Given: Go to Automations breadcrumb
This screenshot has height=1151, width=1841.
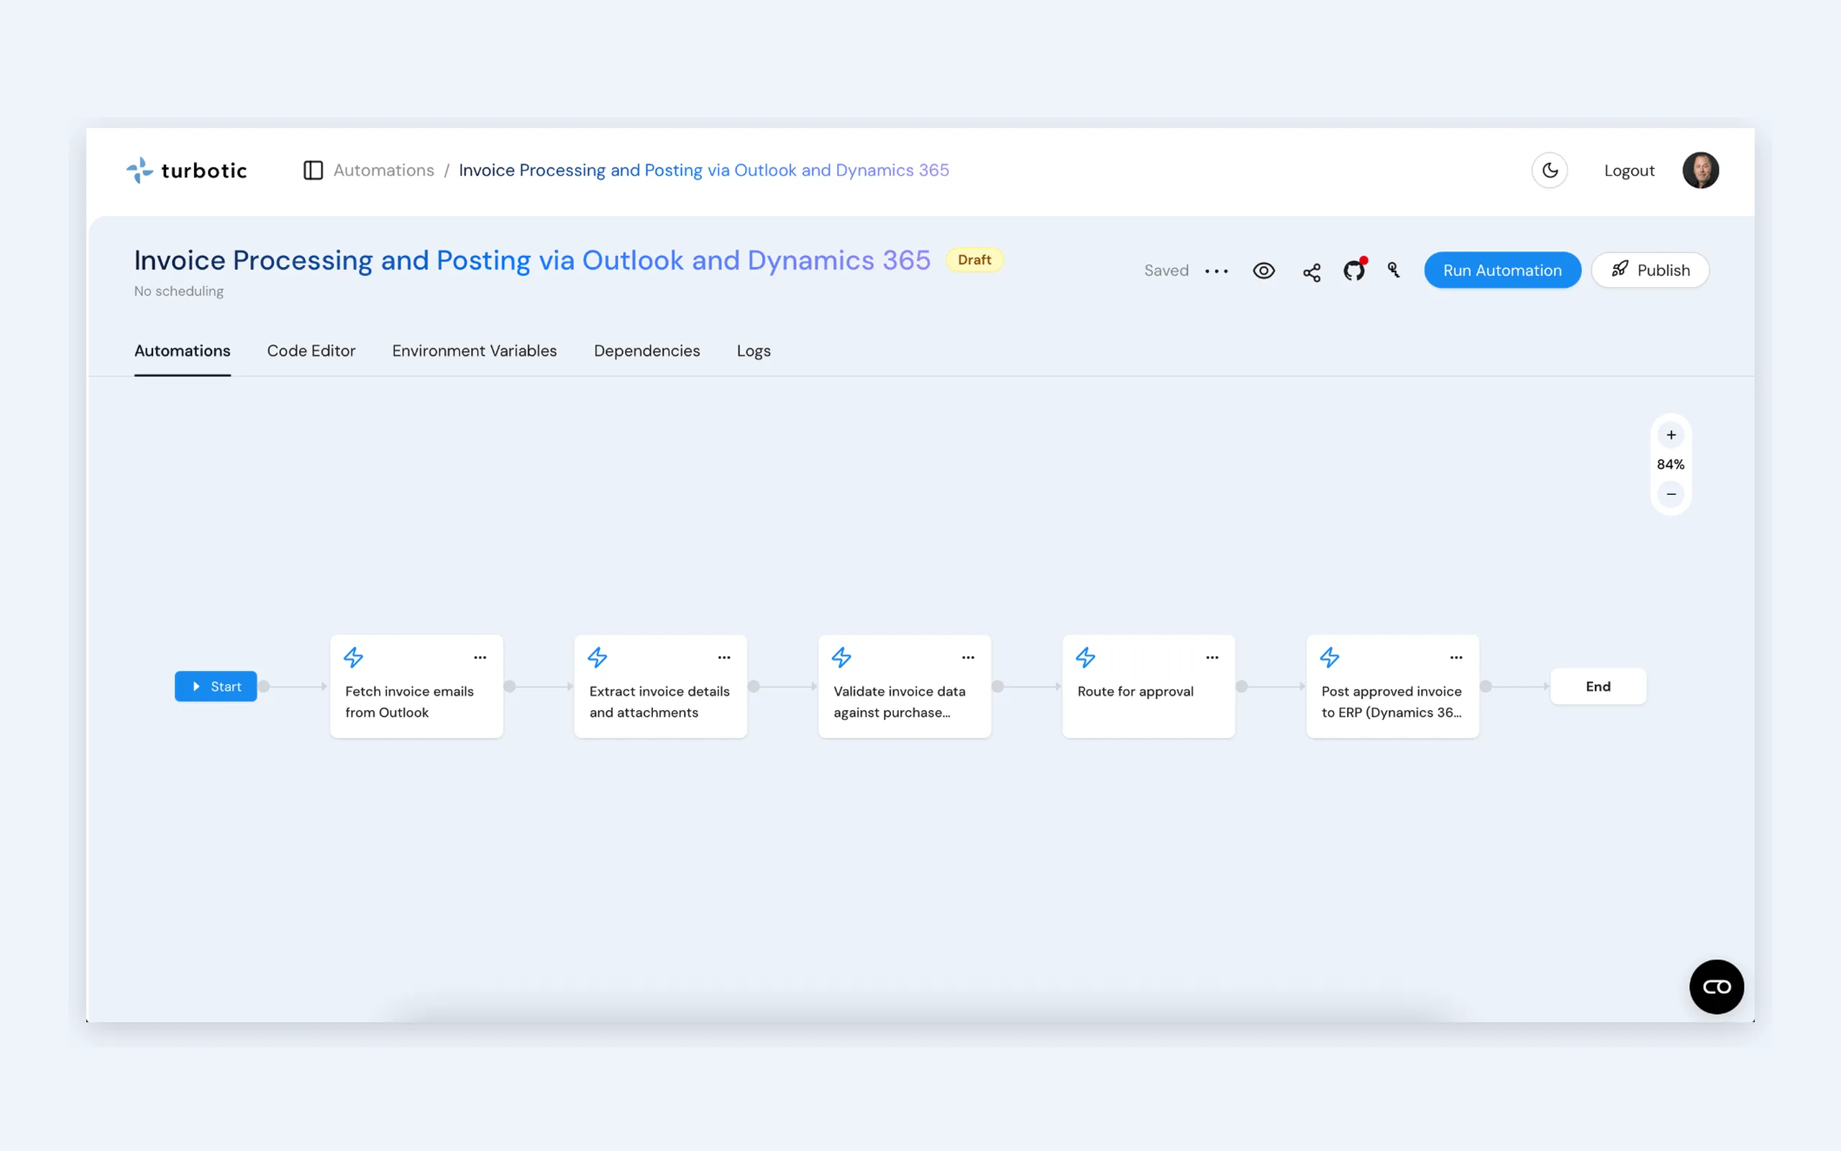Looking at the screenshot, I should (383, 170).
